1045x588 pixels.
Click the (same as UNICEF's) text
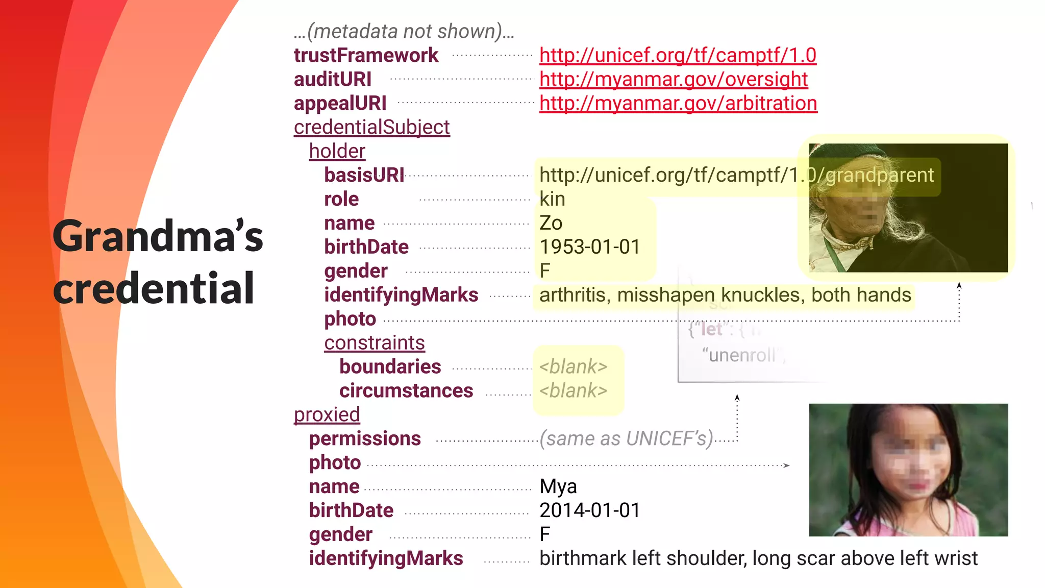point(627,439)
